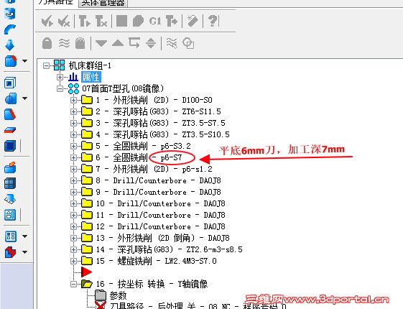Click the solid revolve cylinder icon
This screenshot has height=309, width=403.
click(10, 14)
